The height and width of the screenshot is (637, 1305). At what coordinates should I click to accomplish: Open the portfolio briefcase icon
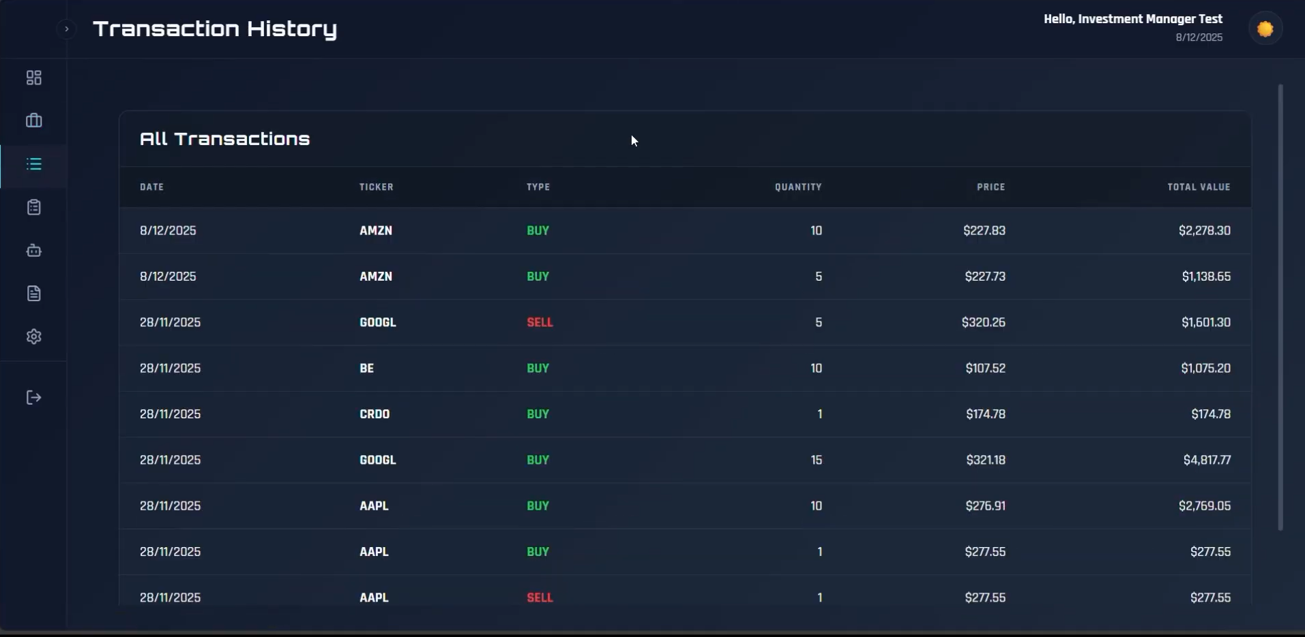tap(33, 121)
